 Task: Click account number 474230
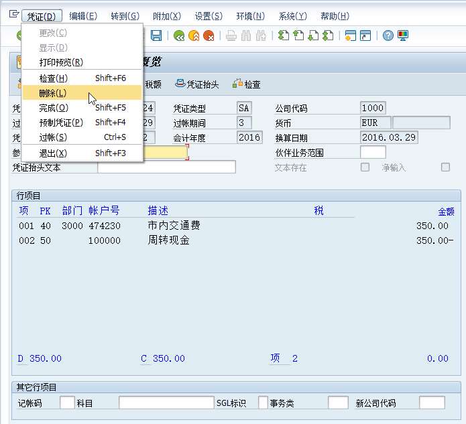click(x=105, y=226)
